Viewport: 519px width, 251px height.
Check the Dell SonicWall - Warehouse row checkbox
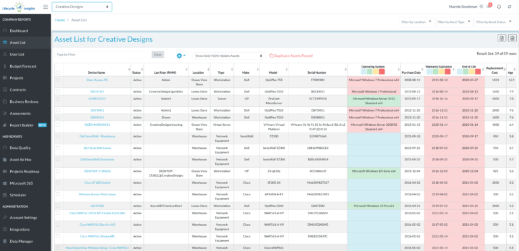(x=58, y=136)
